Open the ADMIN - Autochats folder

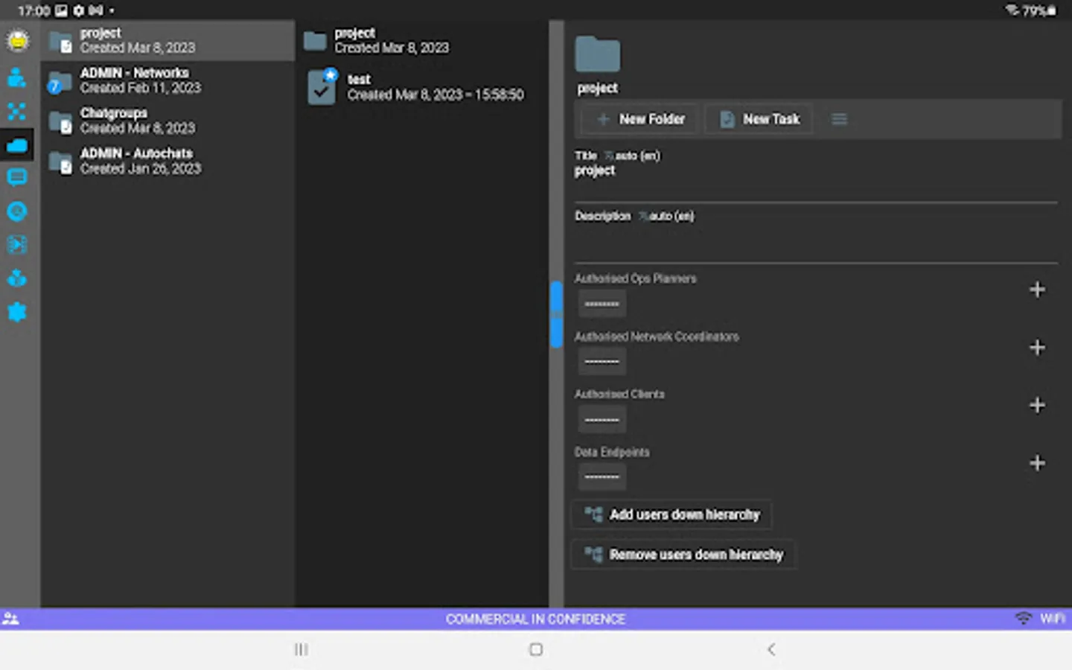pyautogui.click(x=168, y=161)
